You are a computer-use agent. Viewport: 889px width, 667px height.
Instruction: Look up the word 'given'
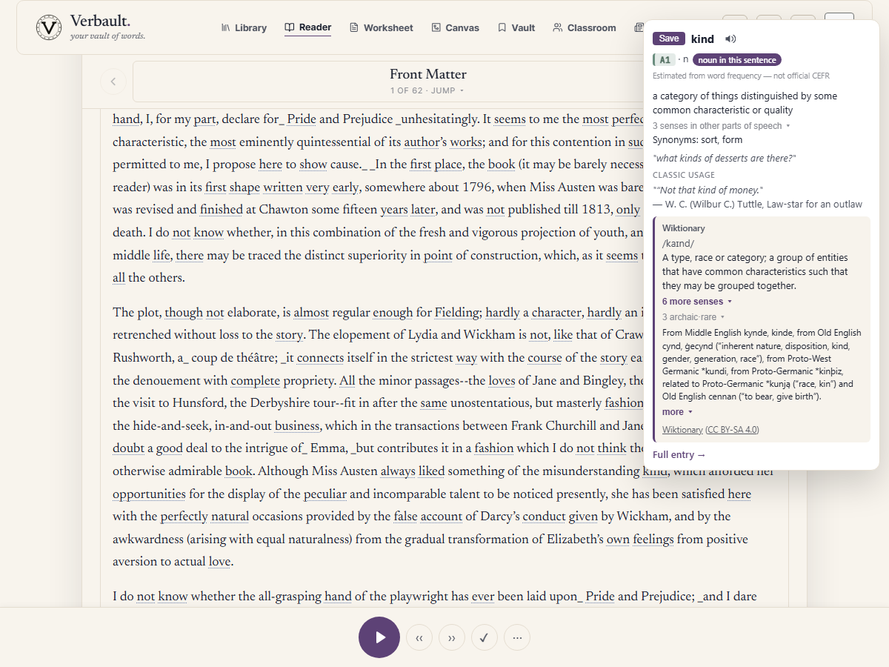click(583, 517)
